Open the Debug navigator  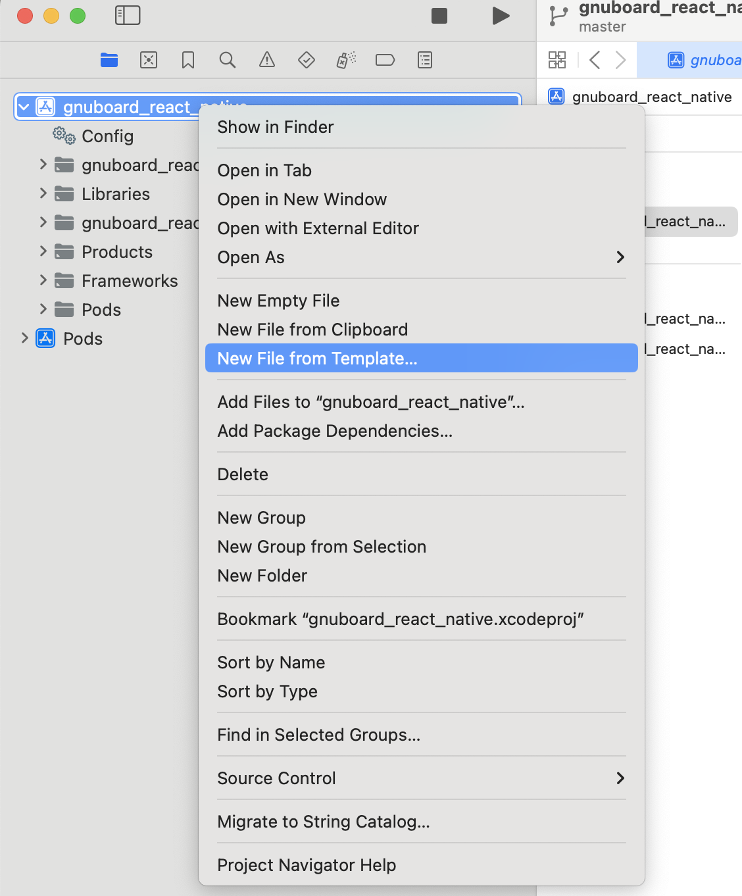click(346, 60)
